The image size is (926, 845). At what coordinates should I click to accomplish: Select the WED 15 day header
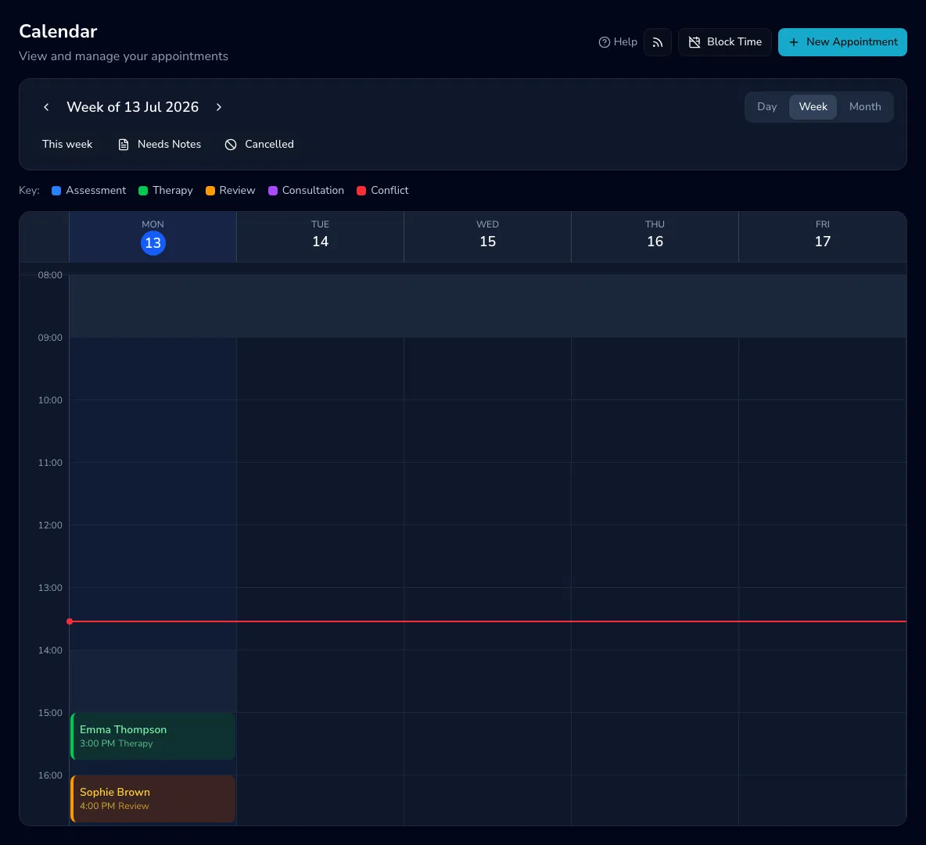tap(488, 237)
